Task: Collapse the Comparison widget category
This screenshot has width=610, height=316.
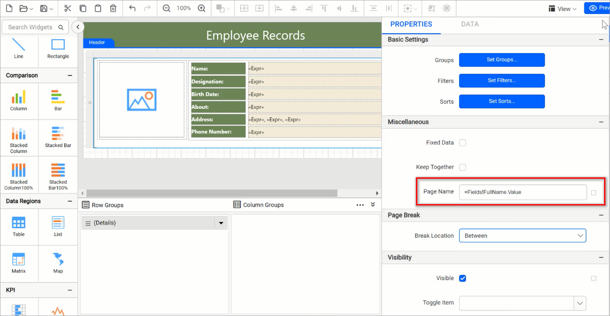Action: click(70, 75)
